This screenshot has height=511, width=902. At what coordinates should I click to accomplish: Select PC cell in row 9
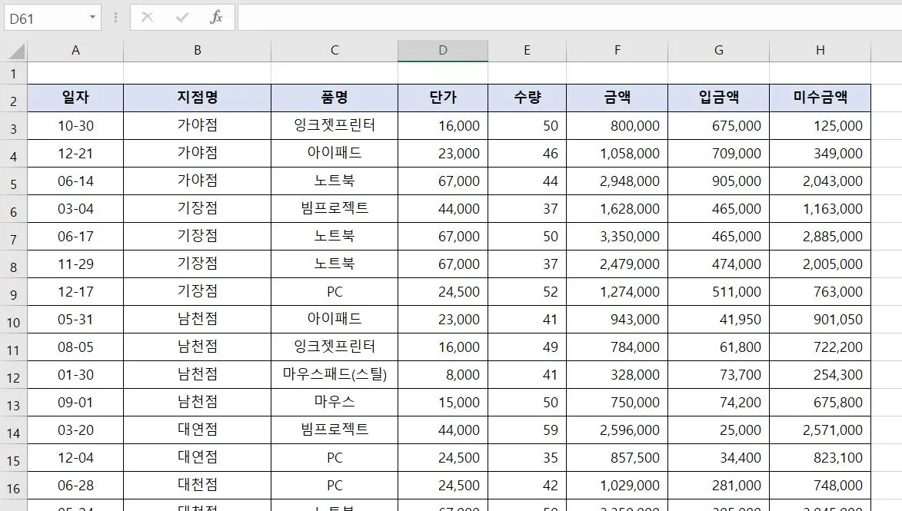point(335,292)
